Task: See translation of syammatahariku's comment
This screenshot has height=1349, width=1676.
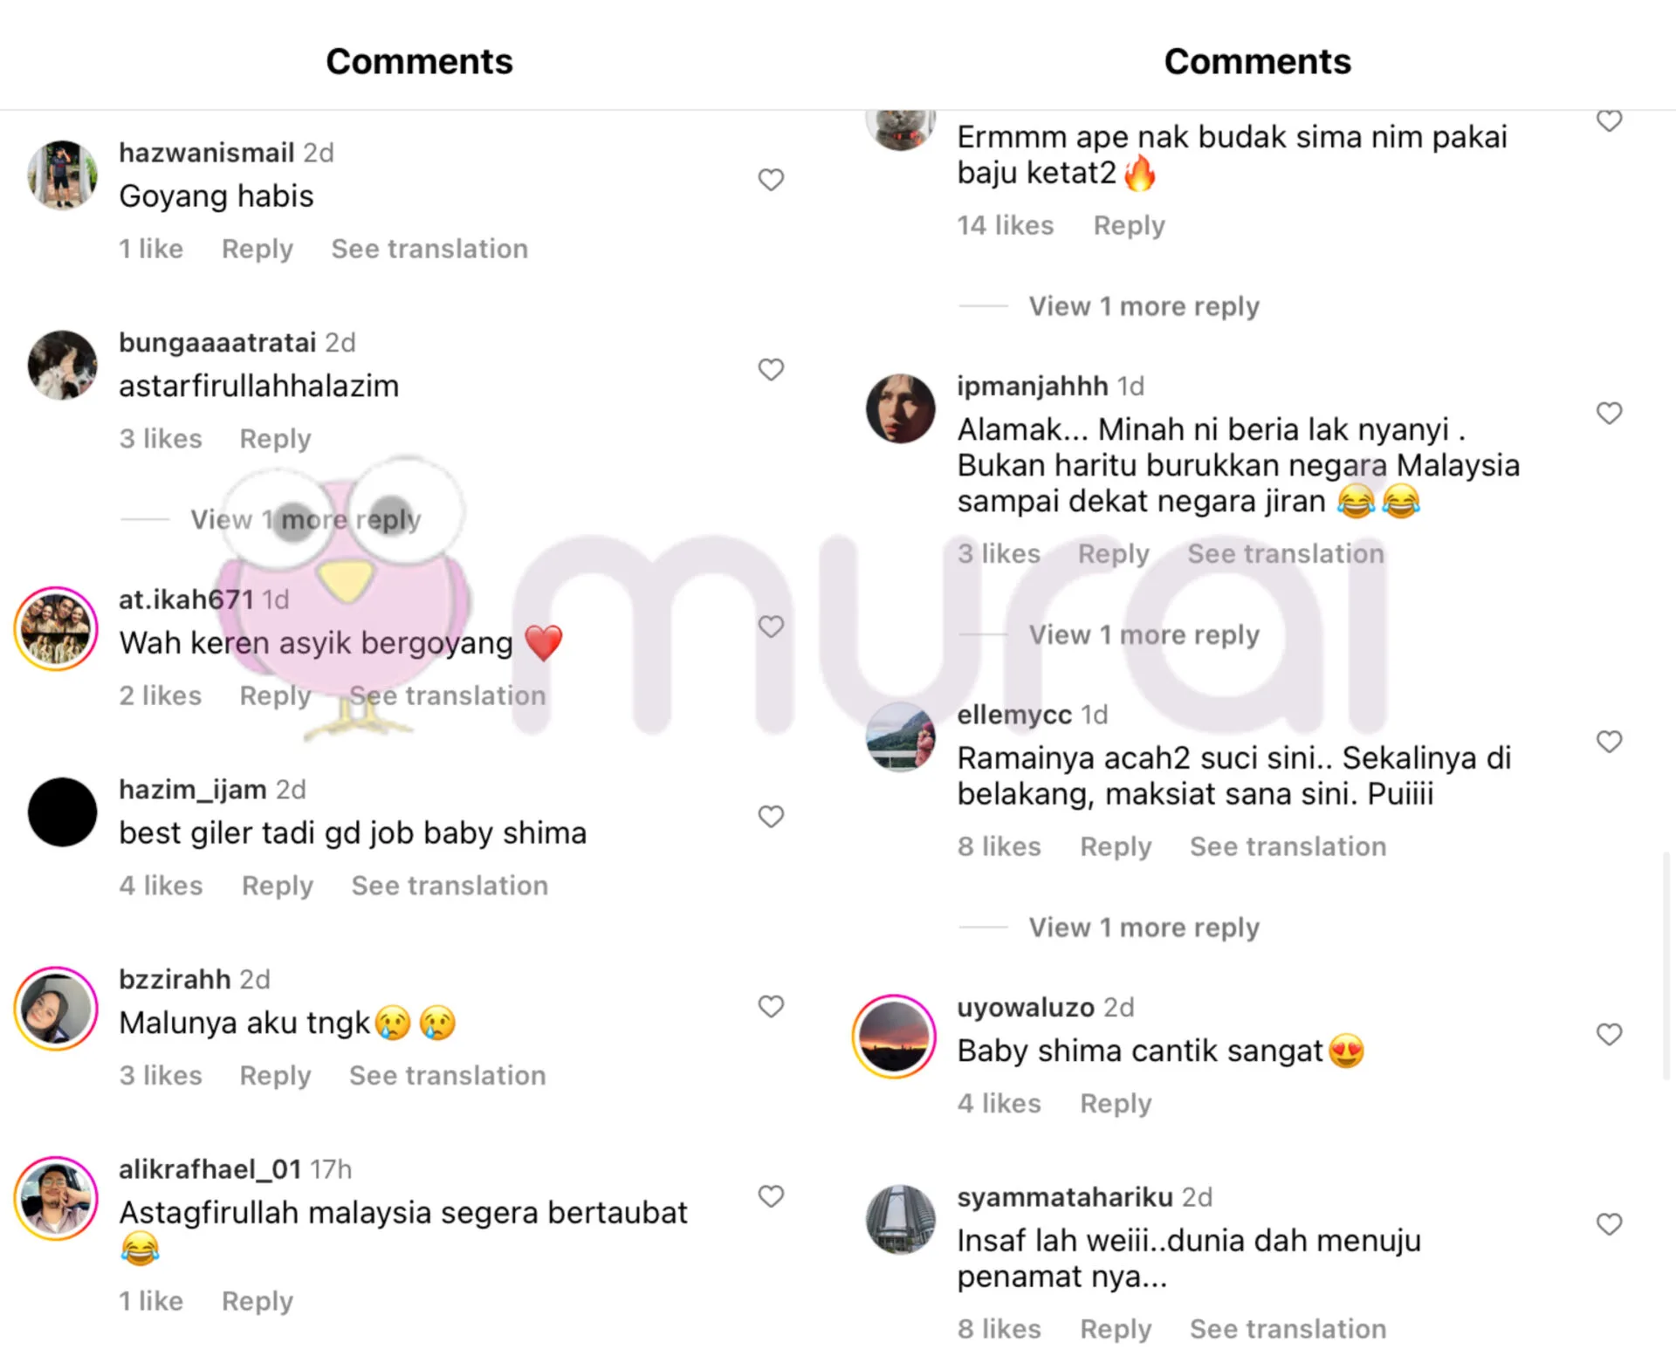Action: coord(1288,1329)
